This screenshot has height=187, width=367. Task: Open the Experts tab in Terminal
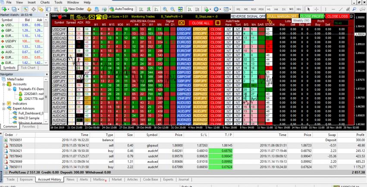click(168, 180)
